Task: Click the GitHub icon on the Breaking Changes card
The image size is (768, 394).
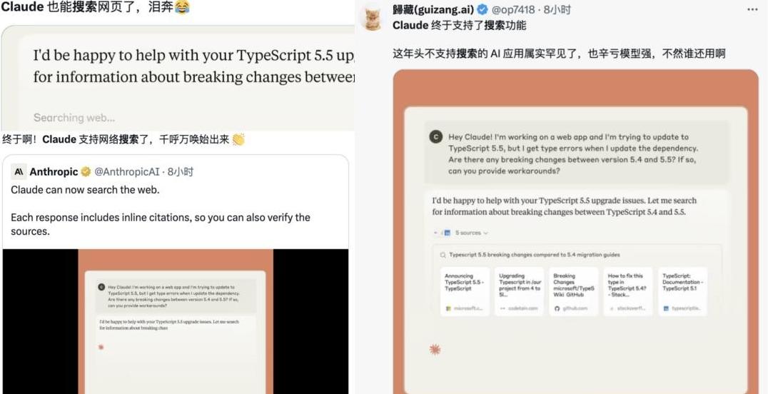Action: coord(557,309)
